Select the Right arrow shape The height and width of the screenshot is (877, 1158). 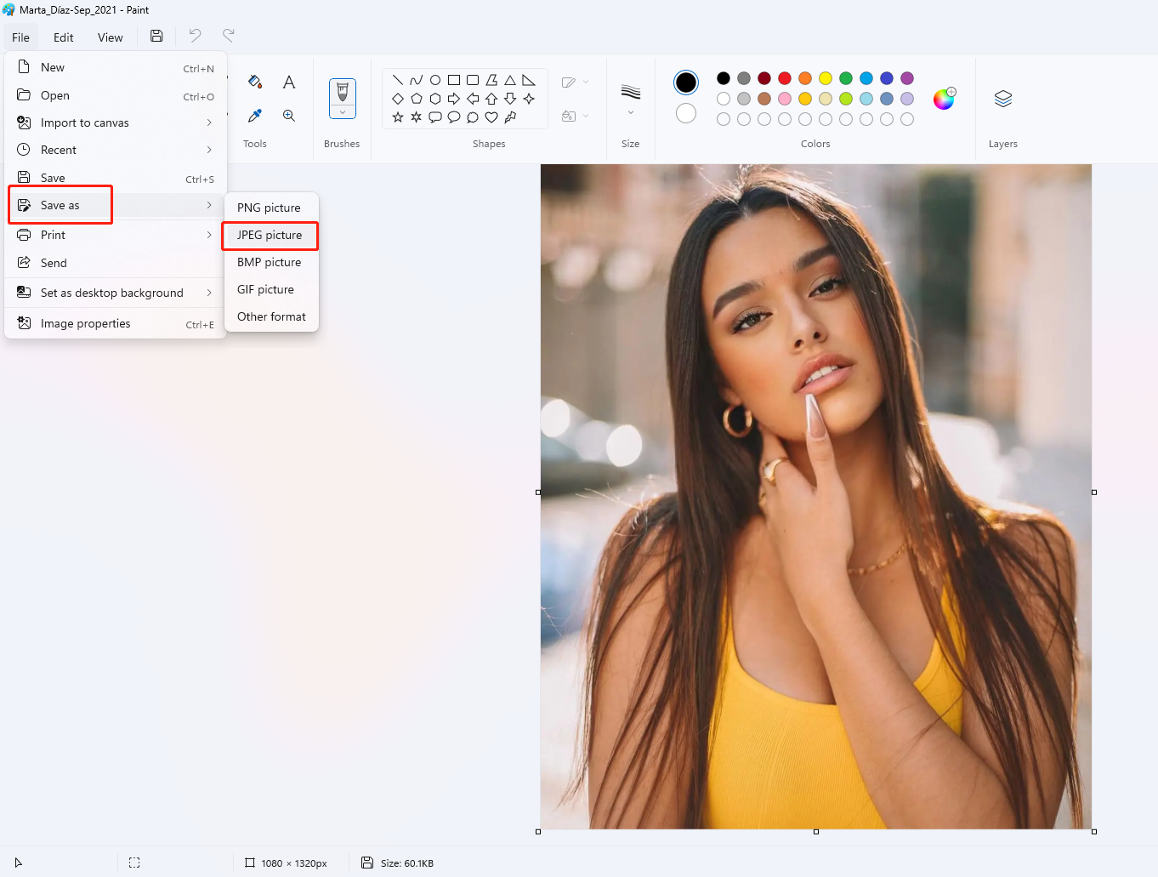click(x=454, y=99)
